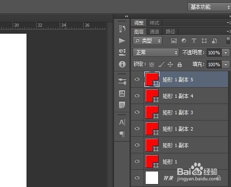The image size is (231, 187).
Task: Filter layers by pixel layers icon
Action: point(174,40)
